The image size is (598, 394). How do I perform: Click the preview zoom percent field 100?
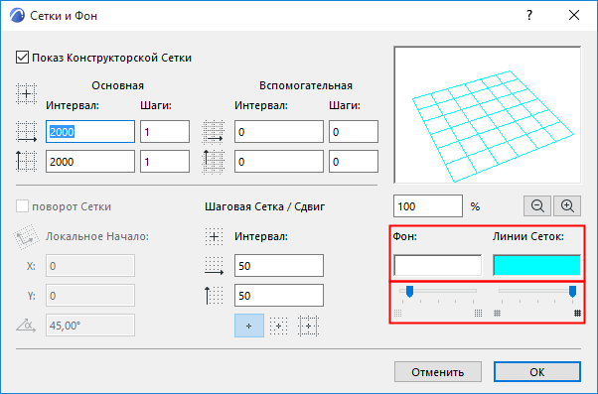pyautogui.click(x=428, y=206)
